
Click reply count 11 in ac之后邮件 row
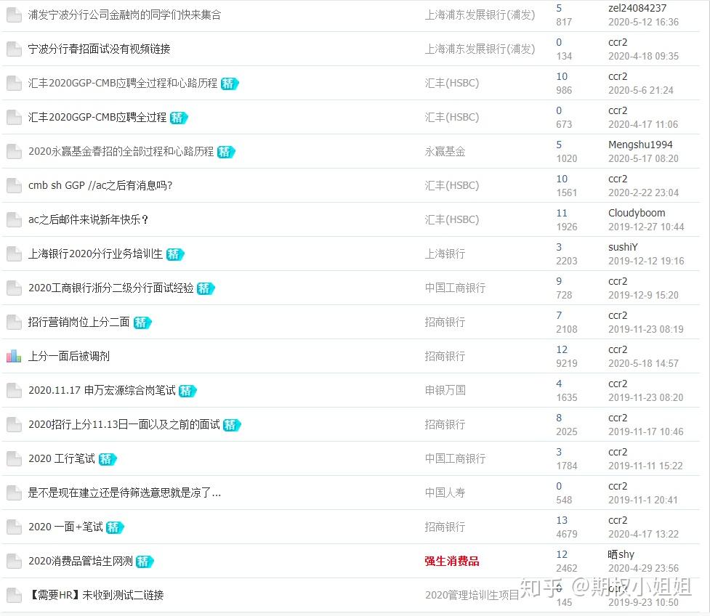[x=562, y=213]
